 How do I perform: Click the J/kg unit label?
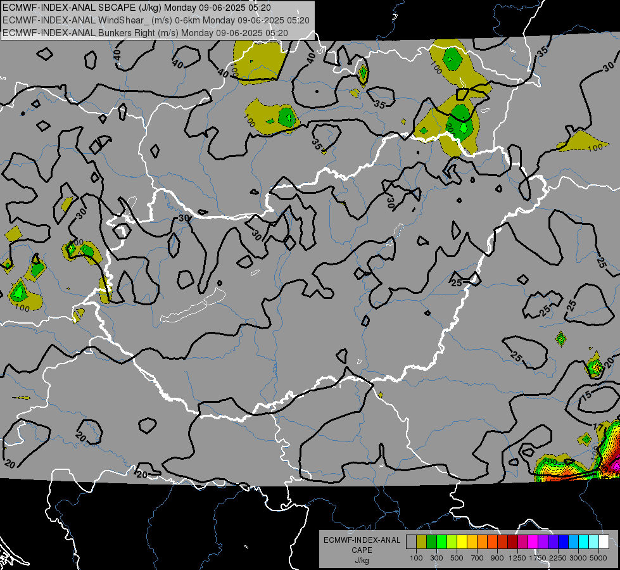362,560
